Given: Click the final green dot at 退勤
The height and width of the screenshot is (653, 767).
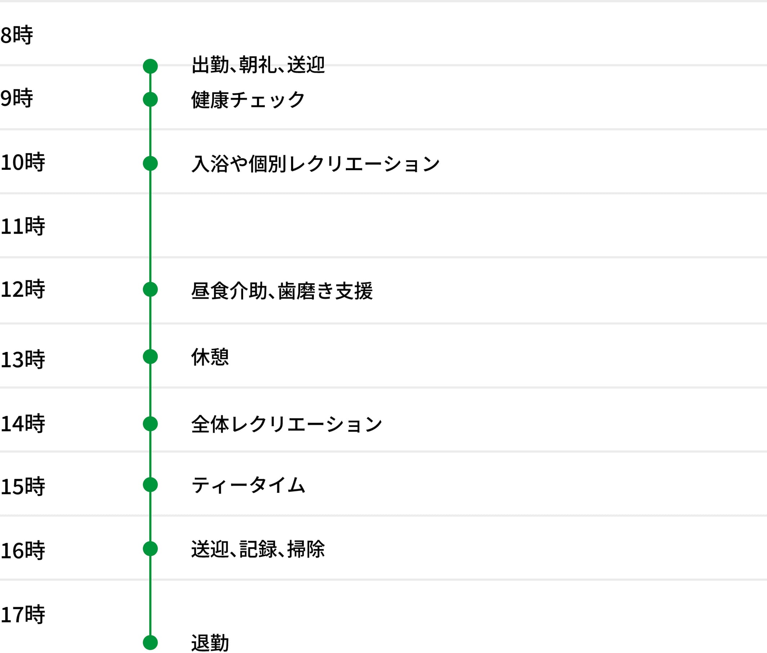Looking at the screenshot, I should point(150,642).
